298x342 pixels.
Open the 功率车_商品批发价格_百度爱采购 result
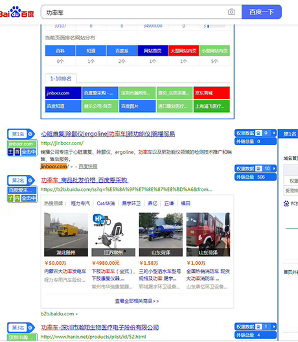pyautogui.click(x=84, y=180)
